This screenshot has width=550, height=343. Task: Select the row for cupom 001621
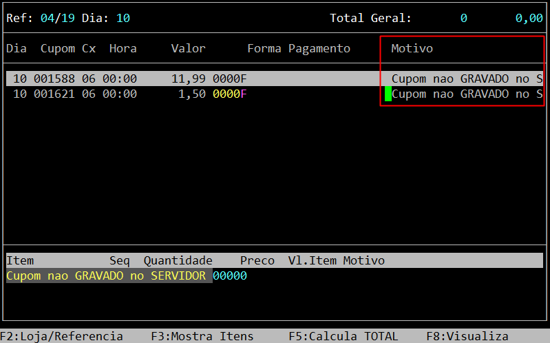pyautogui.click(x=275, y=94)
